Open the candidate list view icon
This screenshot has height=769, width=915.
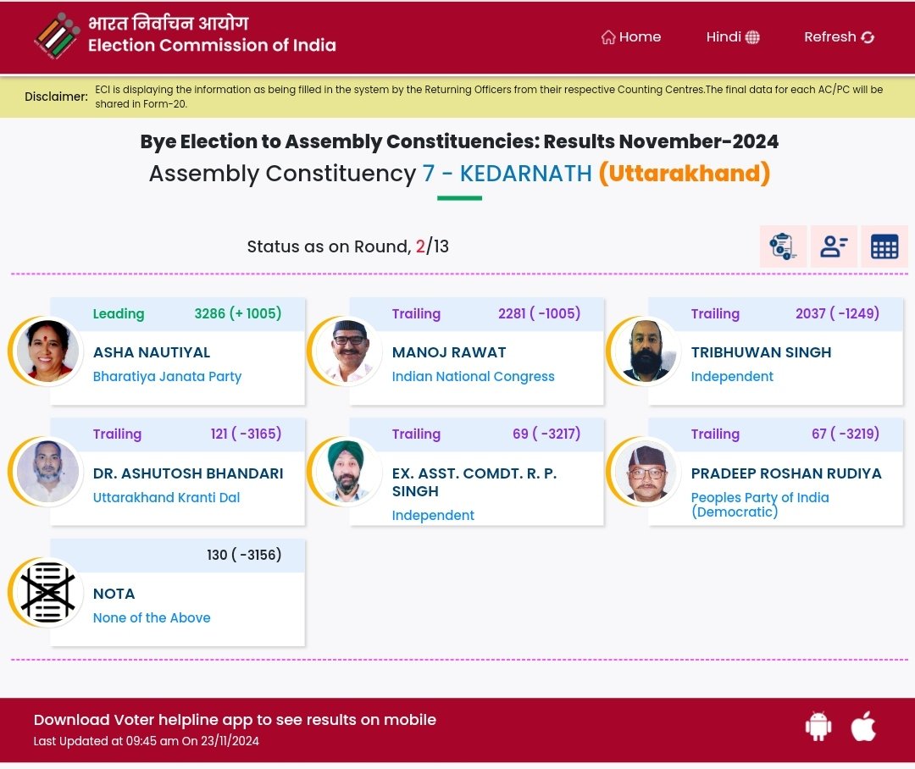coord(834,246)
